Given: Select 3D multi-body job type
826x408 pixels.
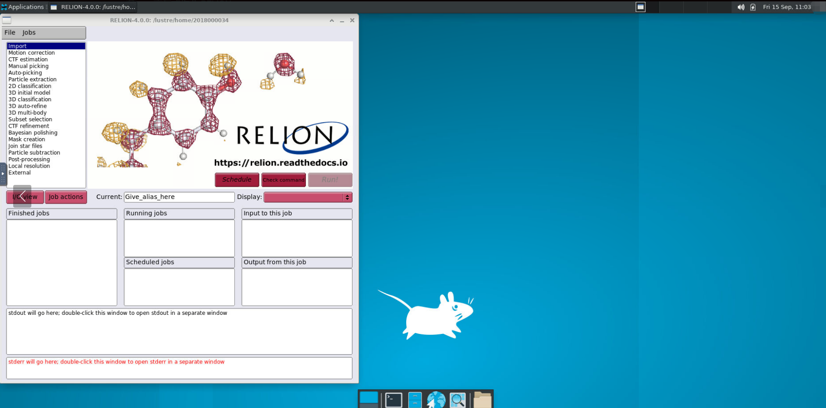Looking at the screenshot, I should [x=46, y=113].
